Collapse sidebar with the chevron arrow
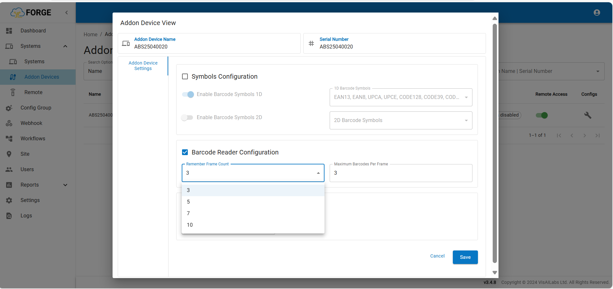Screen dimensions: 613x289 pyautogui.click(x=67, y=13)
